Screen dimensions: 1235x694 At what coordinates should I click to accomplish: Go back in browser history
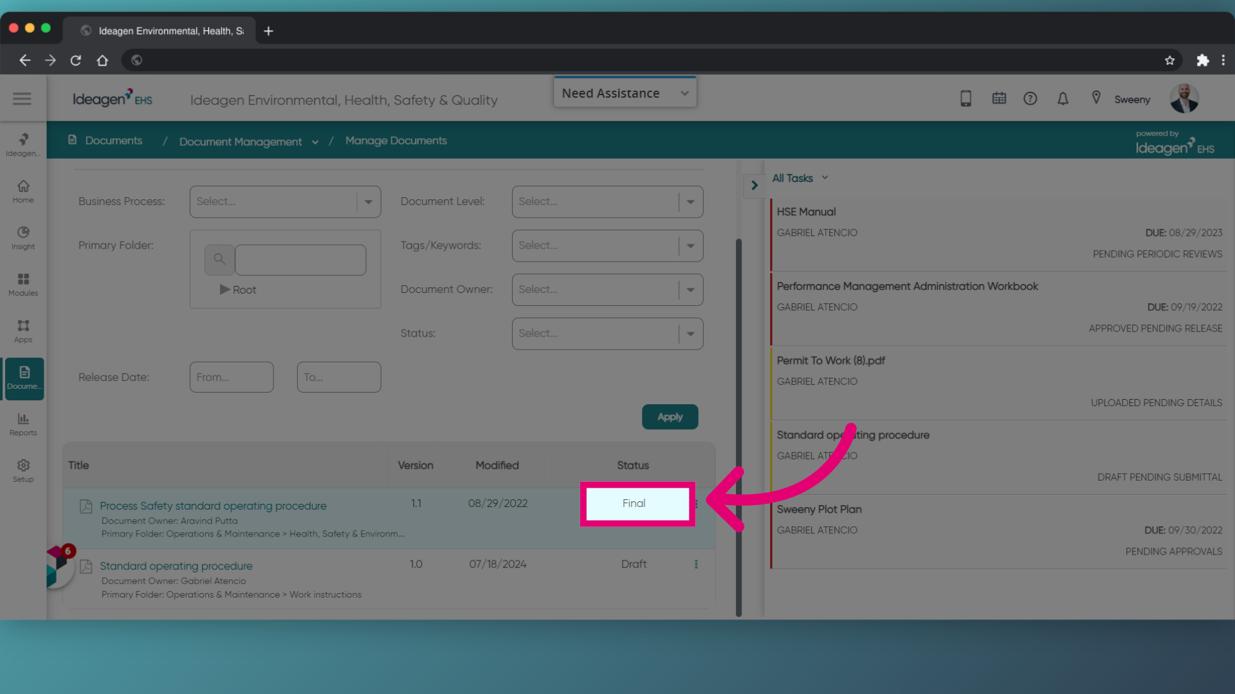click(24, 60)
